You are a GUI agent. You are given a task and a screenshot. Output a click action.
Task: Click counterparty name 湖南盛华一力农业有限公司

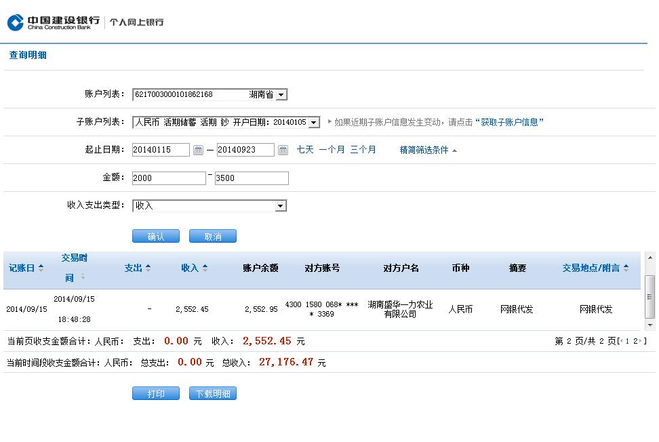400,309
